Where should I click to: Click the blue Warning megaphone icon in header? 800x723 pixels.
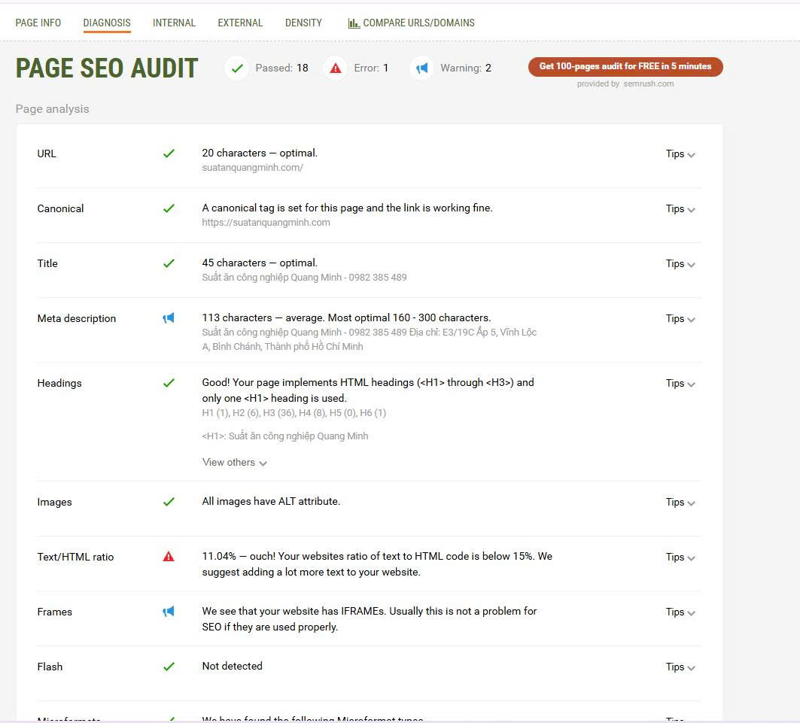pyautogui.click(x=422, y=68)
